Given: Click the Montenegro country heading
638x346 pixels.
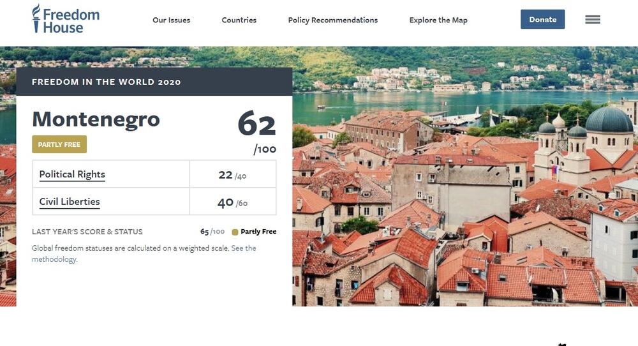Looking at the screenshot, I should click(x=96, y=119).
